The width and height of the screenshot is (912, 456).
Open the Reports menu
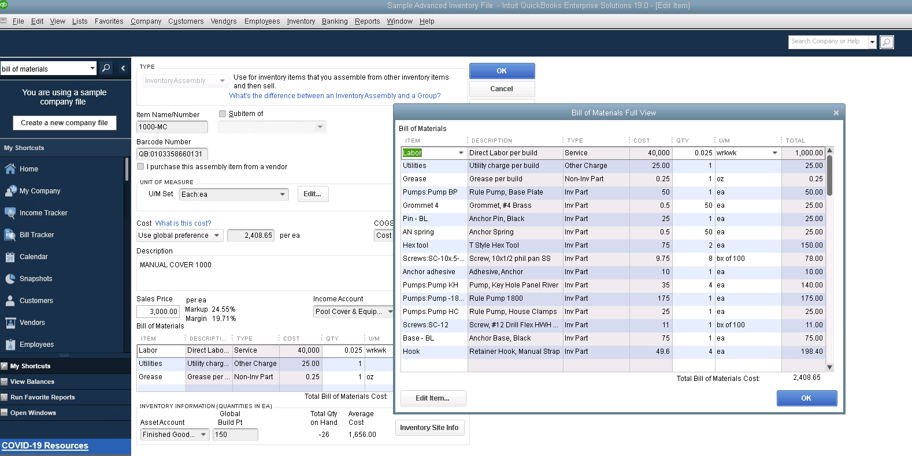point(367,21)
